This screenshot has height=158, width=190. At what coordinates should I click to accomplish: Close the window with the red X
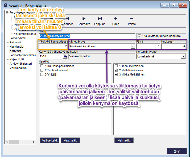(x=183, y=5)
